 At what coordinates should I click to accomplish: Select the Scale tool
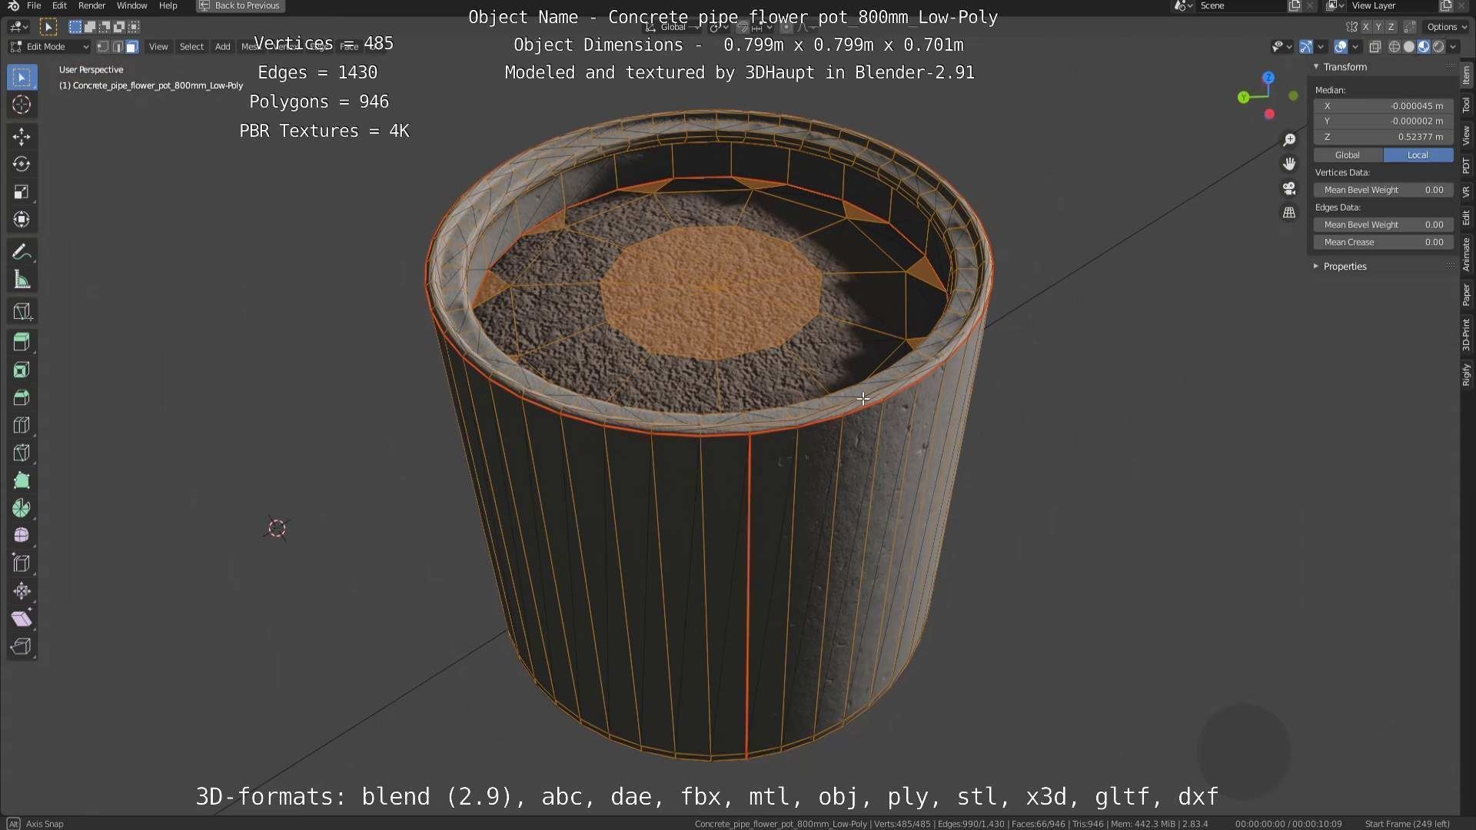click(x=22, y=192)
